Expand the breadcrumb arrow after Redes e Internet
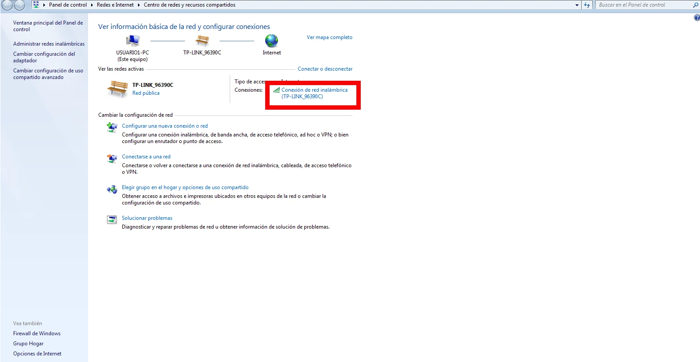 [139, 5]
